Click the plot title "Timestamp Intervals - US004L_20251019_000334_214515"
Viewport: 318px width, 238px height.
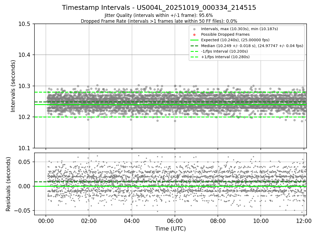coord(159,8)
